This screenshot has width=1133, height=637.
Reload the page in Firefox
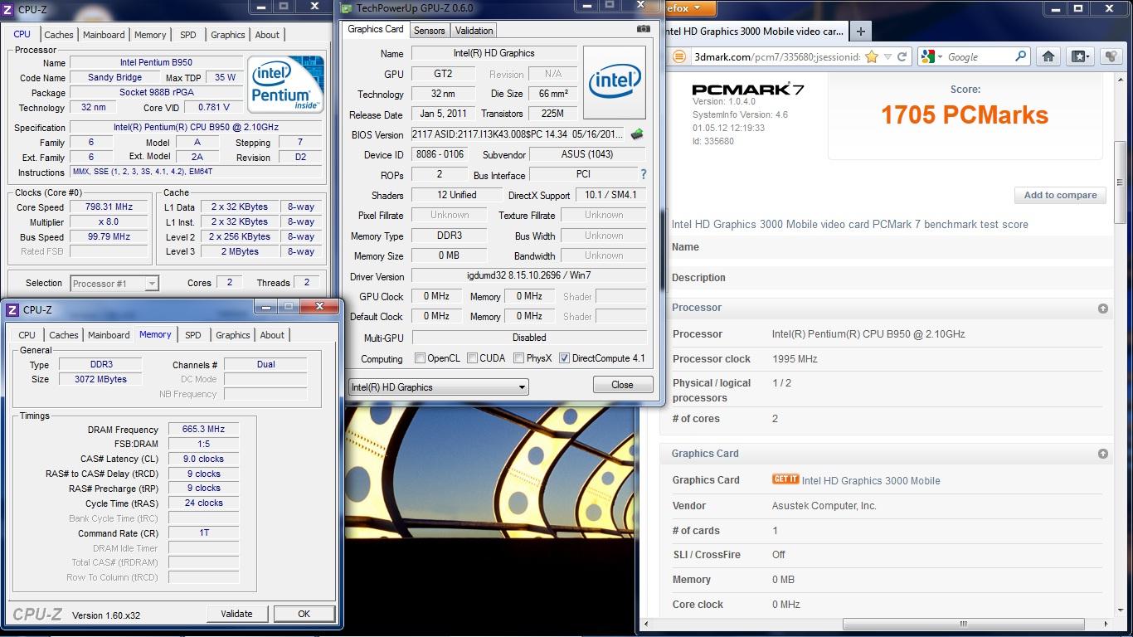click(x=902, y=56)
